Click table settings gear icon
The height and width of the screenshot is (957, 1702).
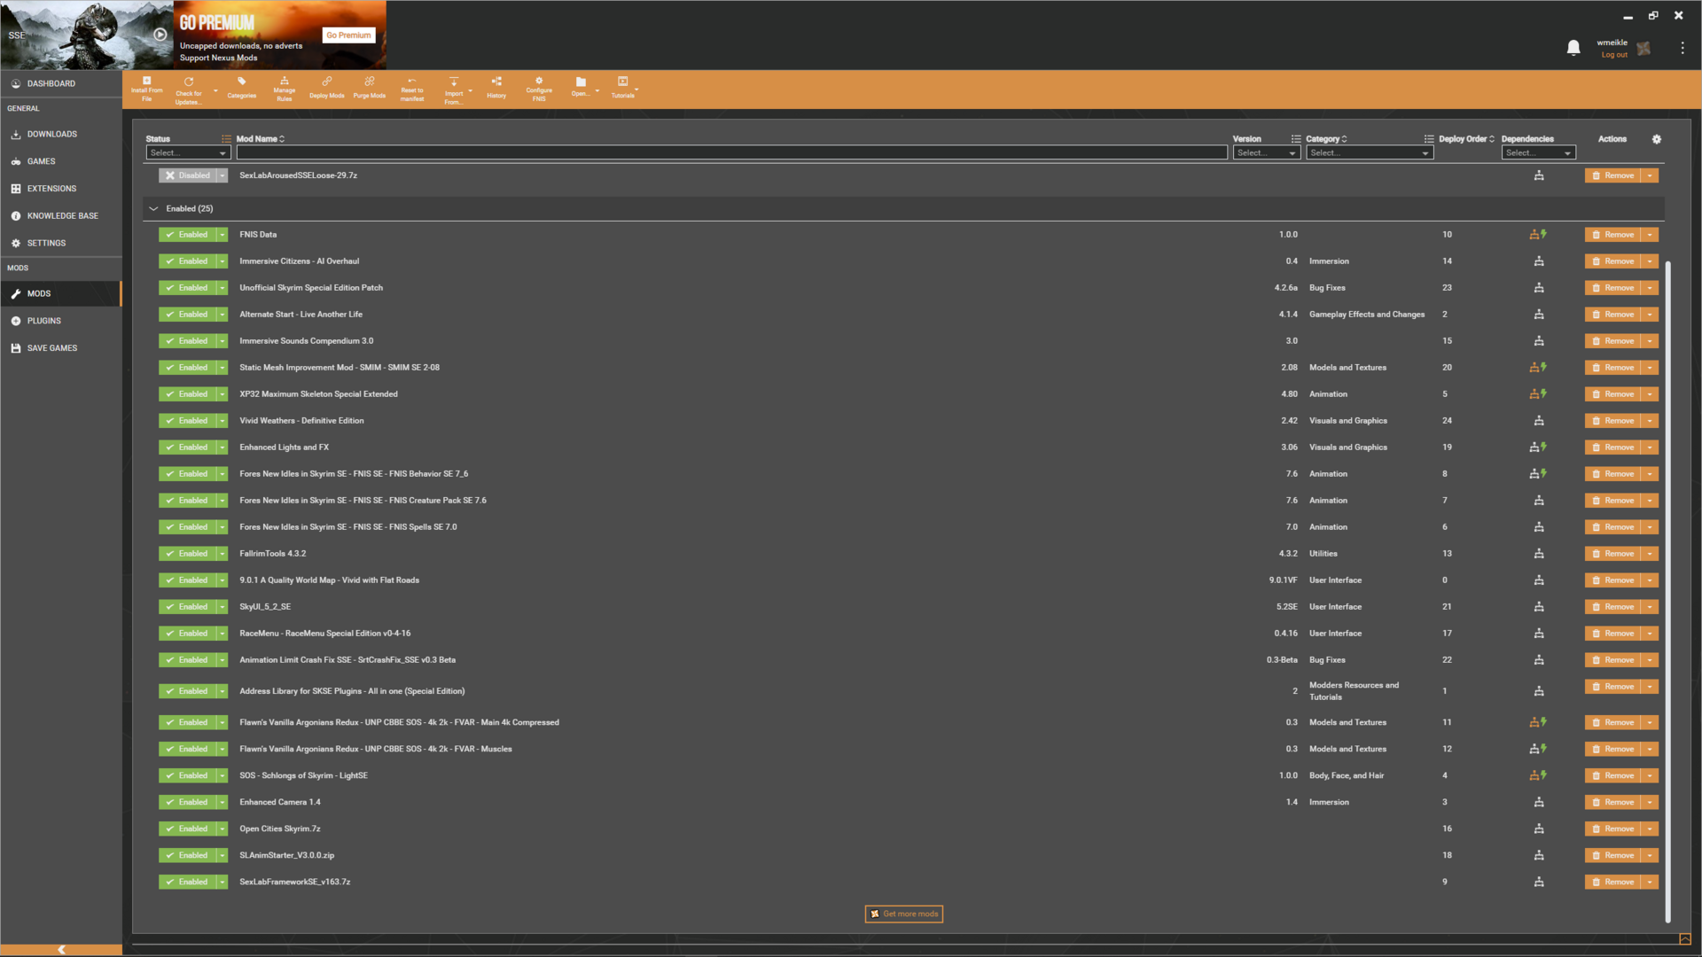point(1657,139)
